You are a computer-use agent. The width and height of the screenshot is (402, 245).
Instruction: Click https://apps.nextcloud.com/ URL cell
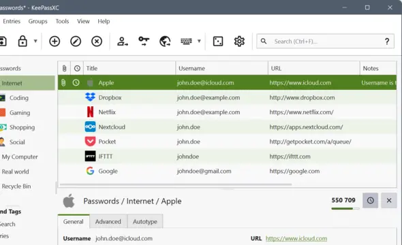(306, 127)
